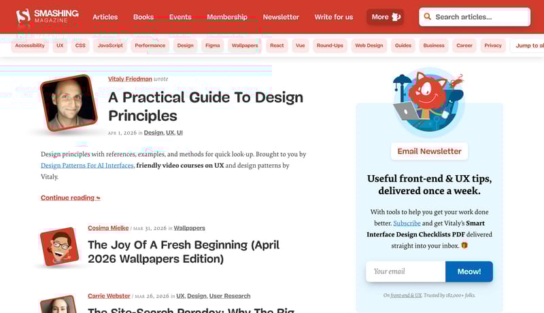Follow Design Patterns For AI Interfaces link

coord(87,166)
